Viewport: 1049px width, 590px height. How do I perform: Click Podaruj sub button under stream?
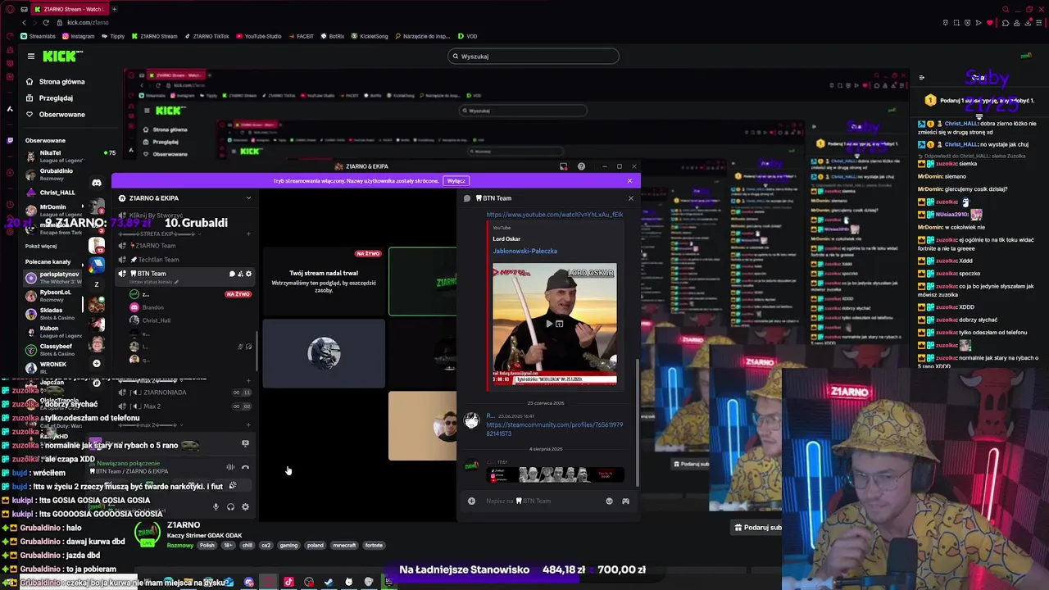757,528
